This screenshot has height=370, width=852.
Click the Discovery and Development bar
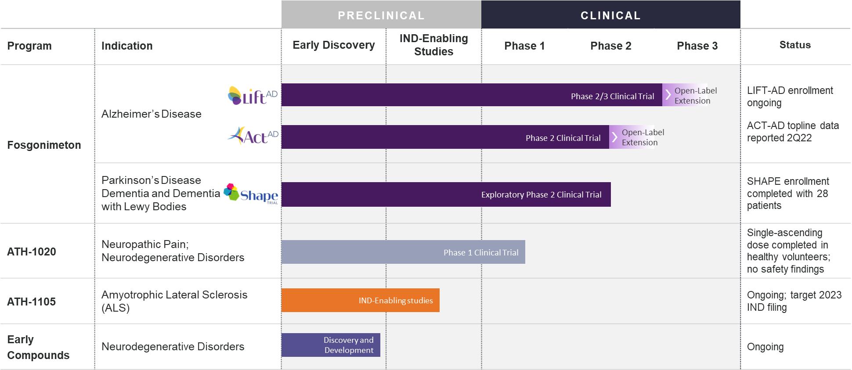tap(331, 345)
